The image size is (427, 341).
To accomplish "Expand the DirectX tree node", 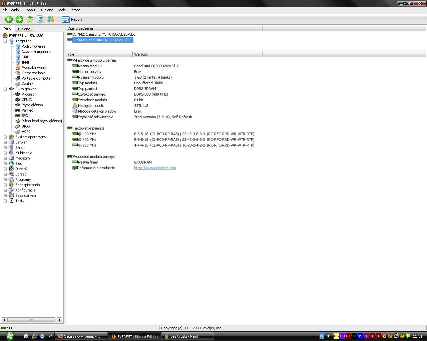I will tap(5, 169).
